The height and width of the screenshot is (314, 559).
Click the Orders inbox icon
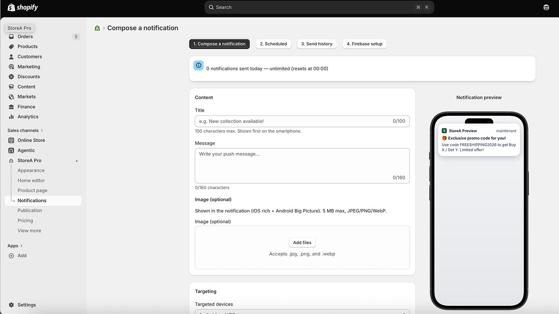point(11,37)
